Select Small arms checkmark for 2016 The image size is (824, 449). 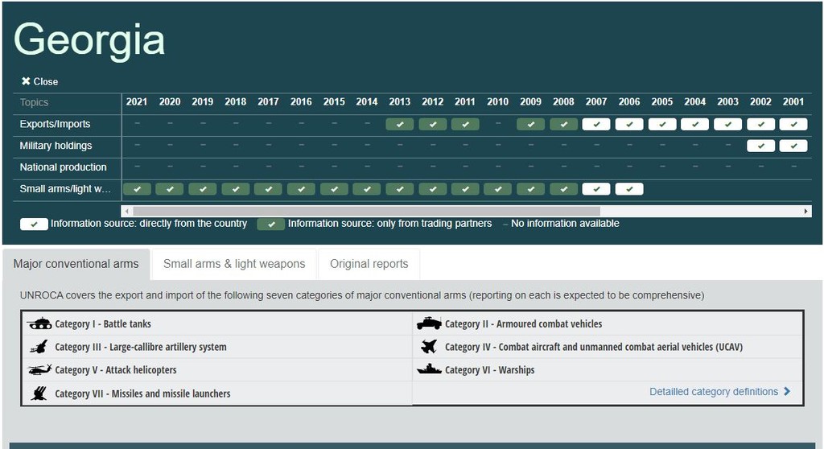[x=301, y=189]
